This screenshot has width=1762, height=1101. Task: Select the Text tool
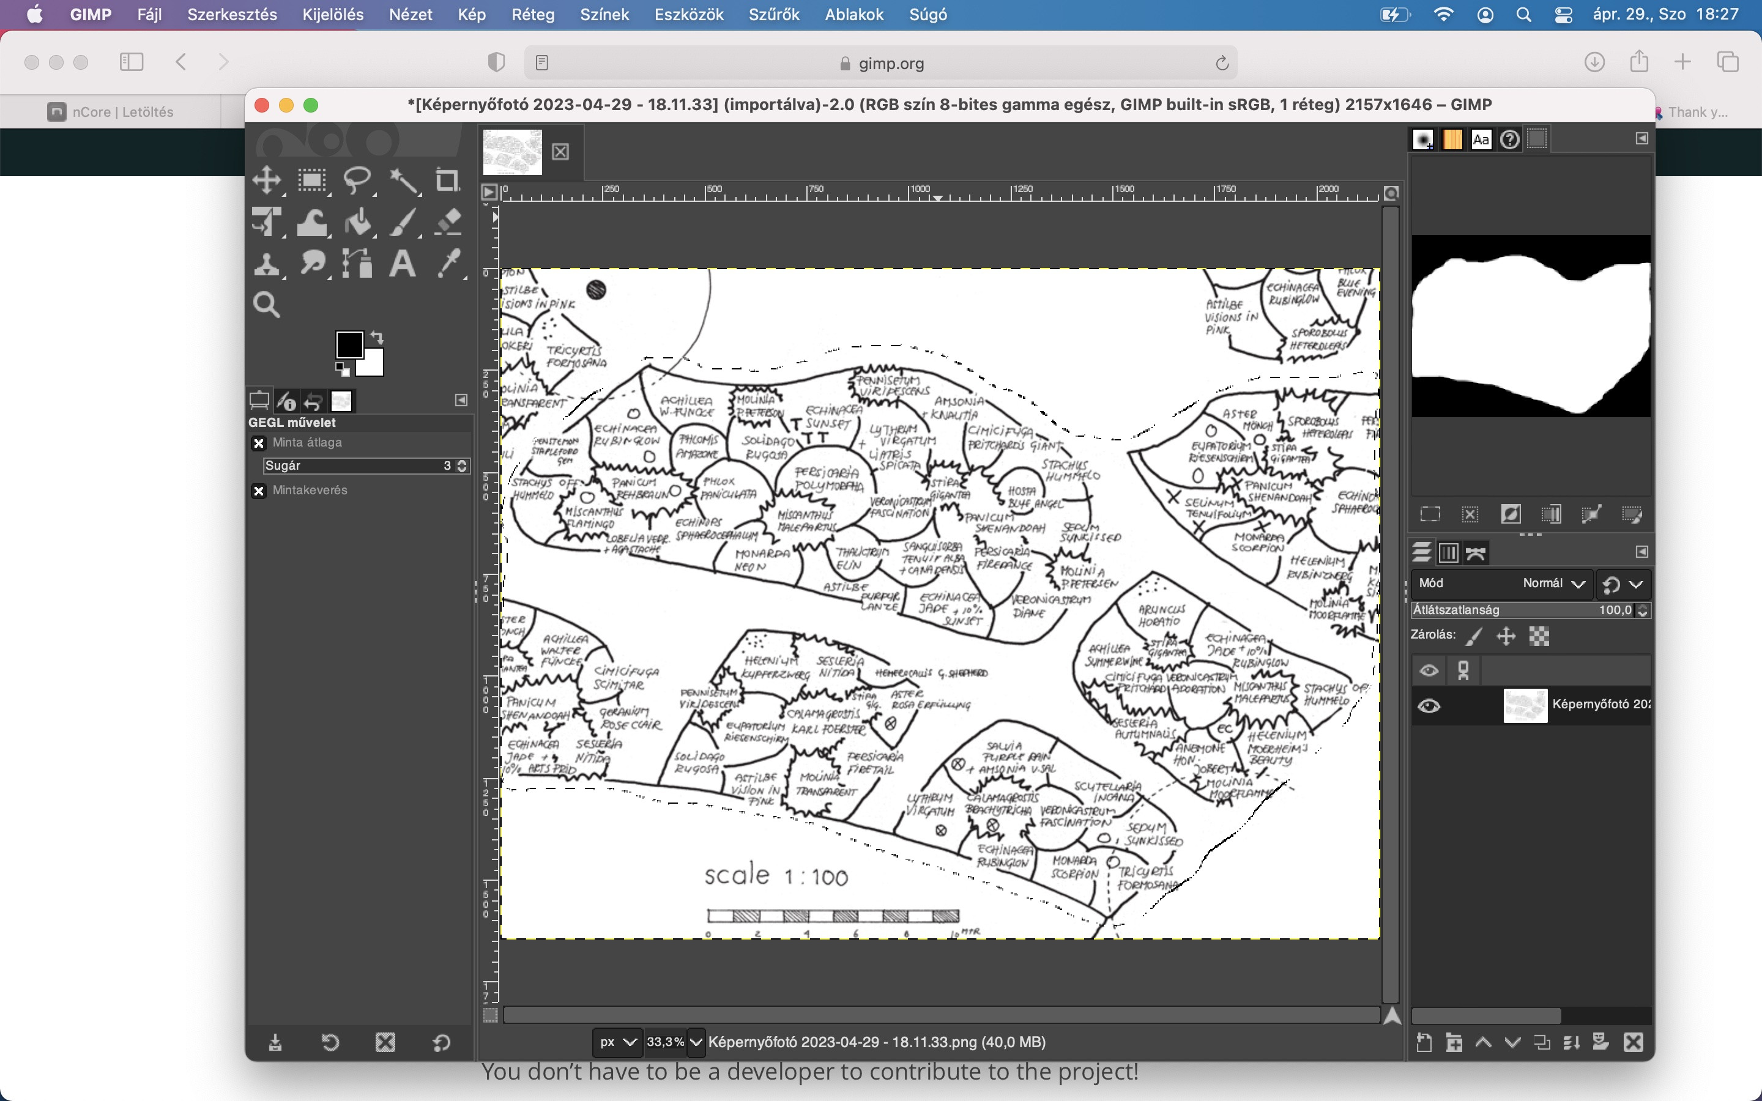[x=402, y=264]
